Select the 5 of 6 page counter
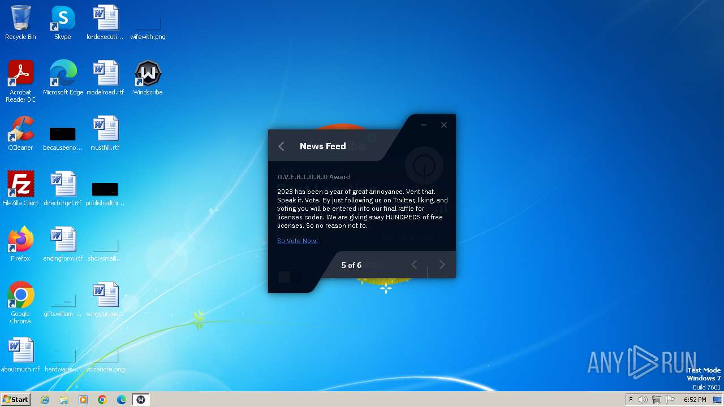This screenshot has height=407, width=724. [351, 265]
